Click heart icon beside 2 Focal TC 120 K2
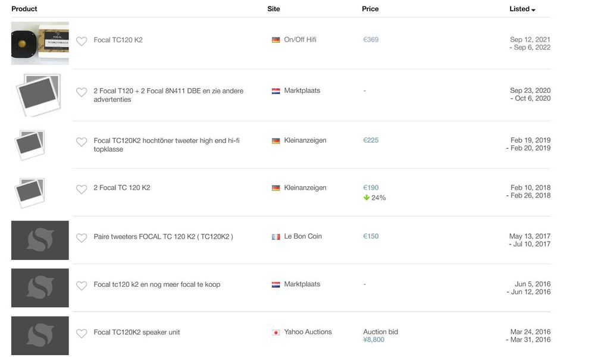Screen dimensions: 595x357 [x=82, y=189]
